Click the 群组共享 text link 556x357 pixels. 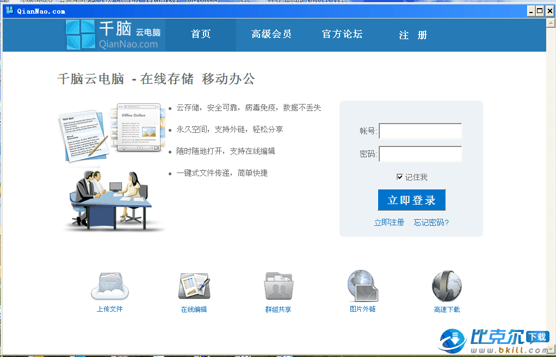click(279, 310)
